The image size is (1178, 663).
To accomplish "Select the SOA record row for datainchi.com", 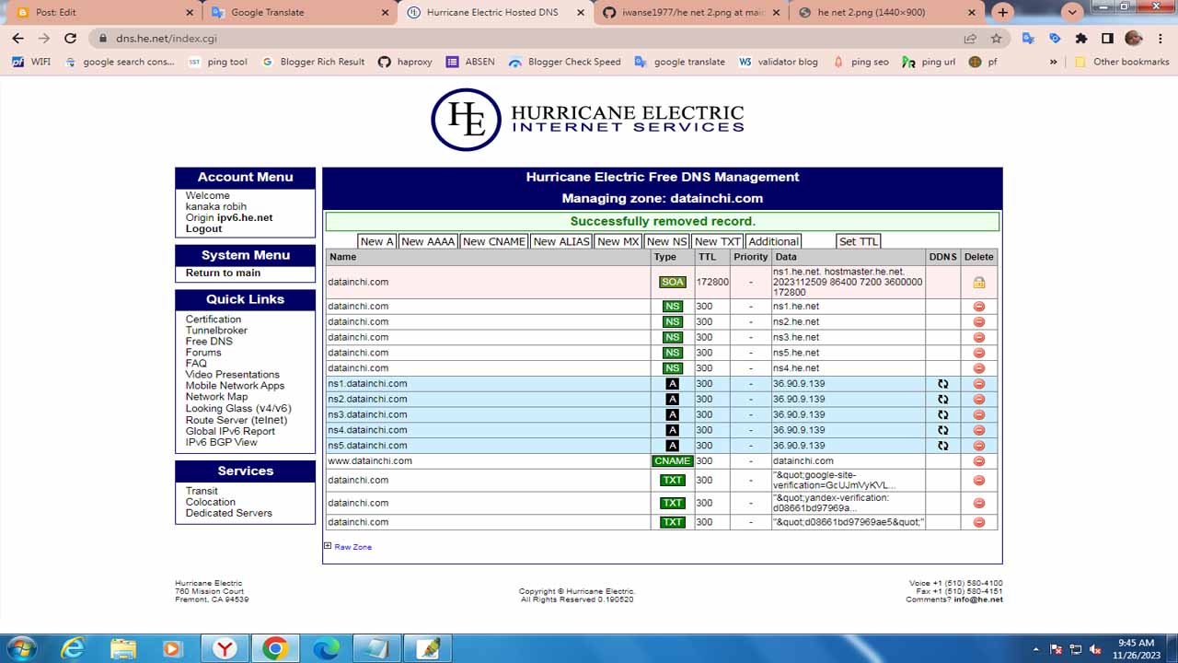I will [661, 283].
